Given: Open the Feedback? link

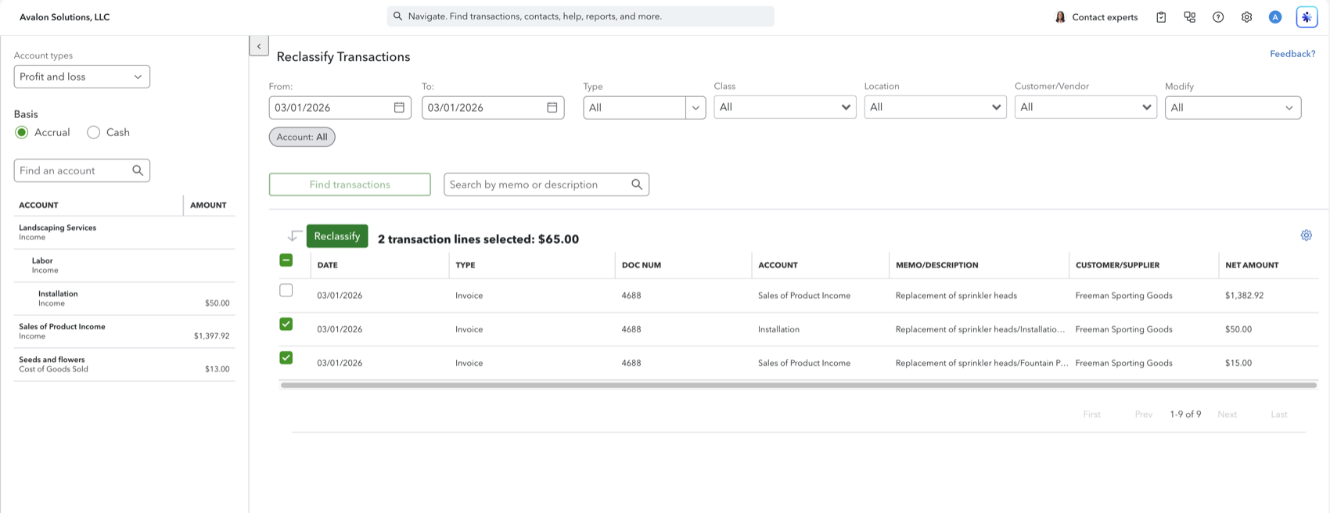Looking at the screenshot, I should (x=1292, y=54).
